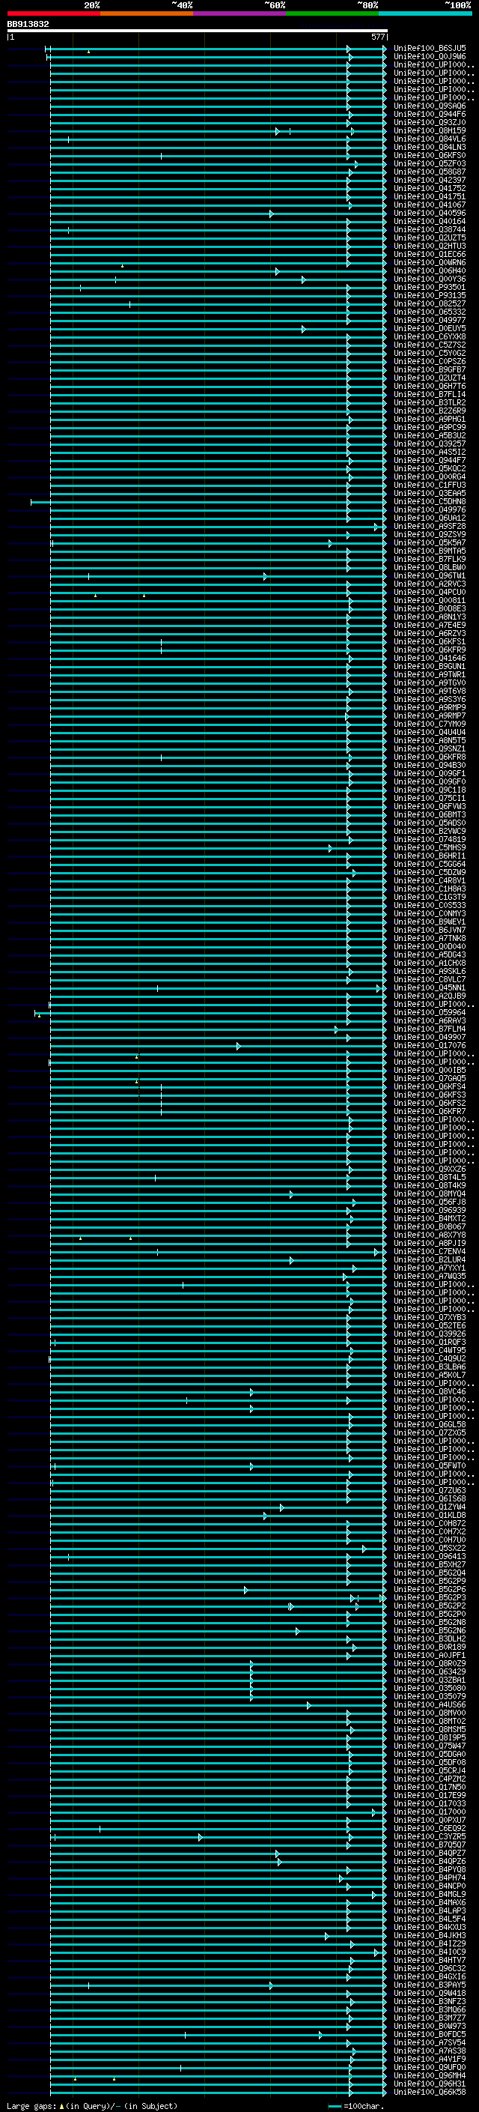Select hit label UniRef100_Q8R0Z9

click(430, 1663)
